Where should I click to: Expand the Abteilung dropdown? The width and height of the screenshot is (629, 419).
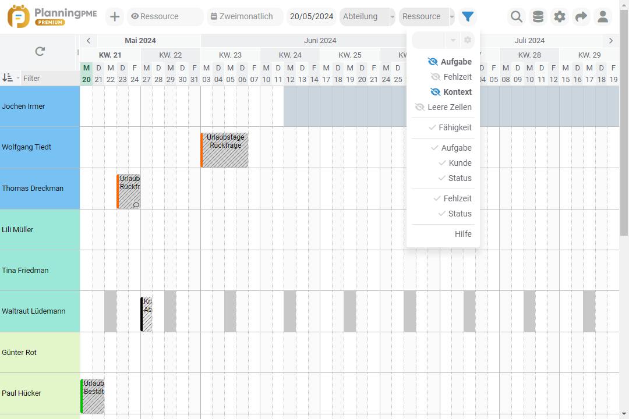[392, 17]
